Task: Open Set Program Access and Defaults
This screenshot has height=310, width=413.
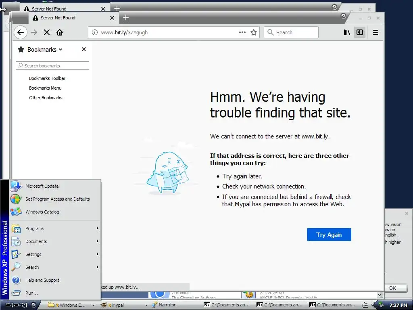Action: (x=55, y=199)
